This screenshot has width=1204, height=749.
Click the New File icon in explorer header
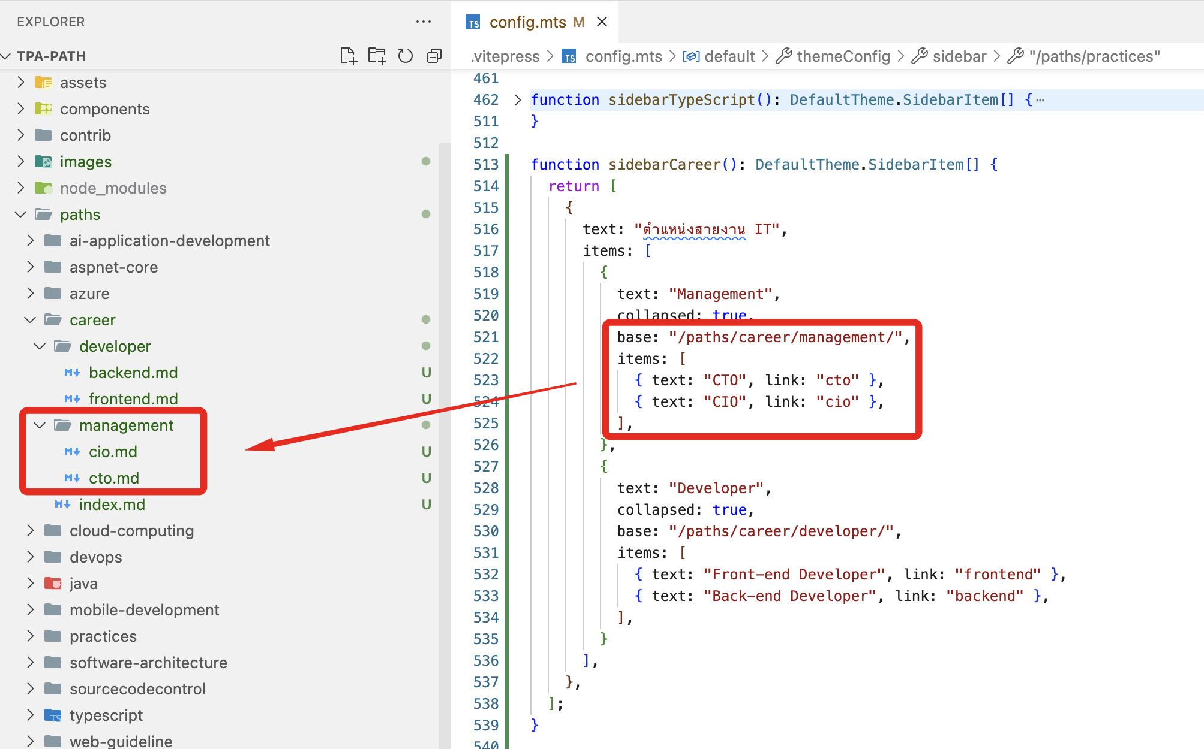(x=348, y=56)
